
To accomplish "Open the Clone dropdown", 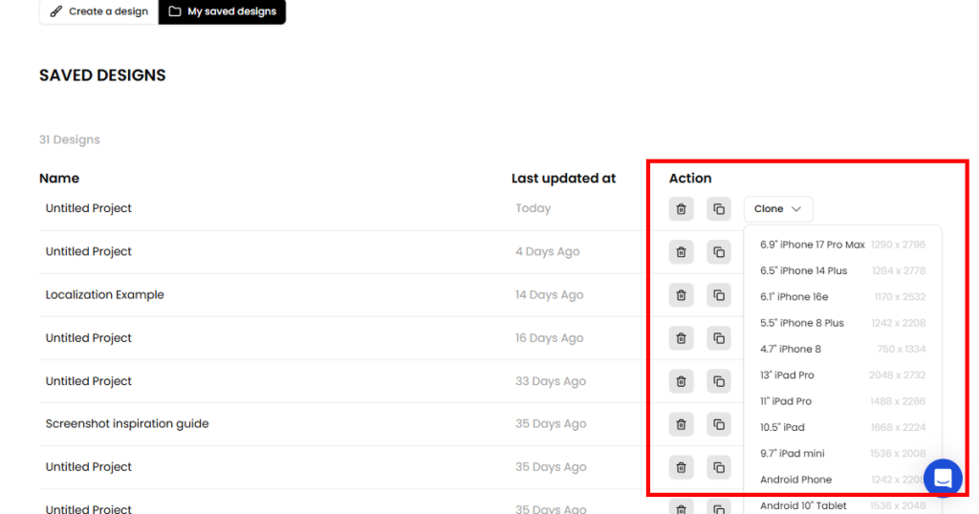I will click(x=778, y=209).
